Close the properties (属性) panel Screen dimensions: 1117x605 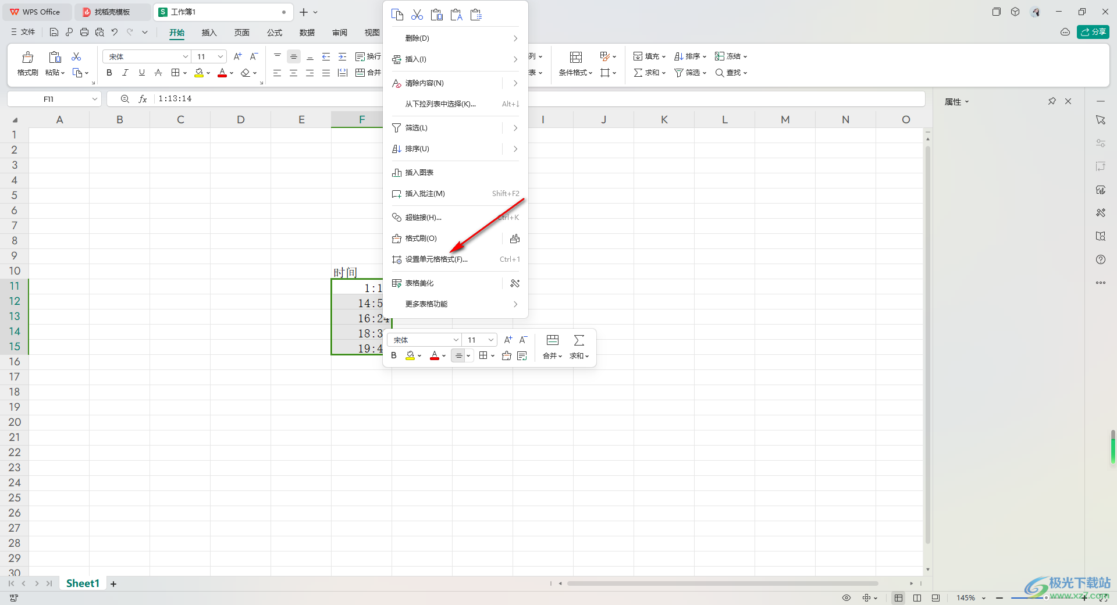point(1068,101)
